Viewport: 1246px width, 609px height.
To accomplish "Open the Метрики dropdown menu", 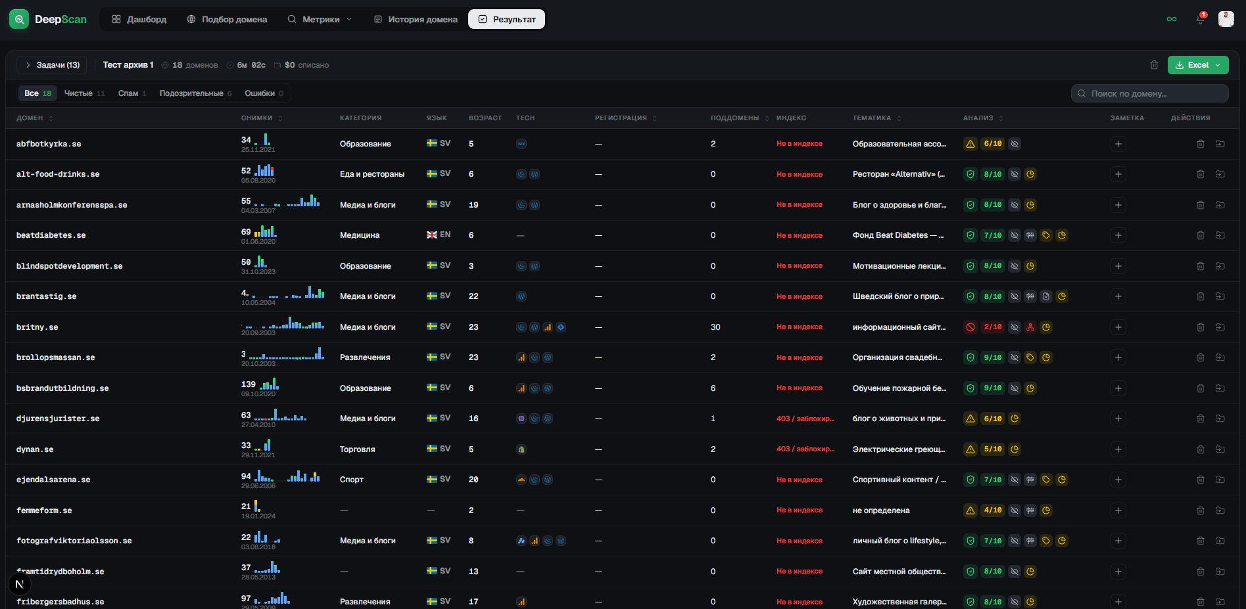I will (320, 19).
